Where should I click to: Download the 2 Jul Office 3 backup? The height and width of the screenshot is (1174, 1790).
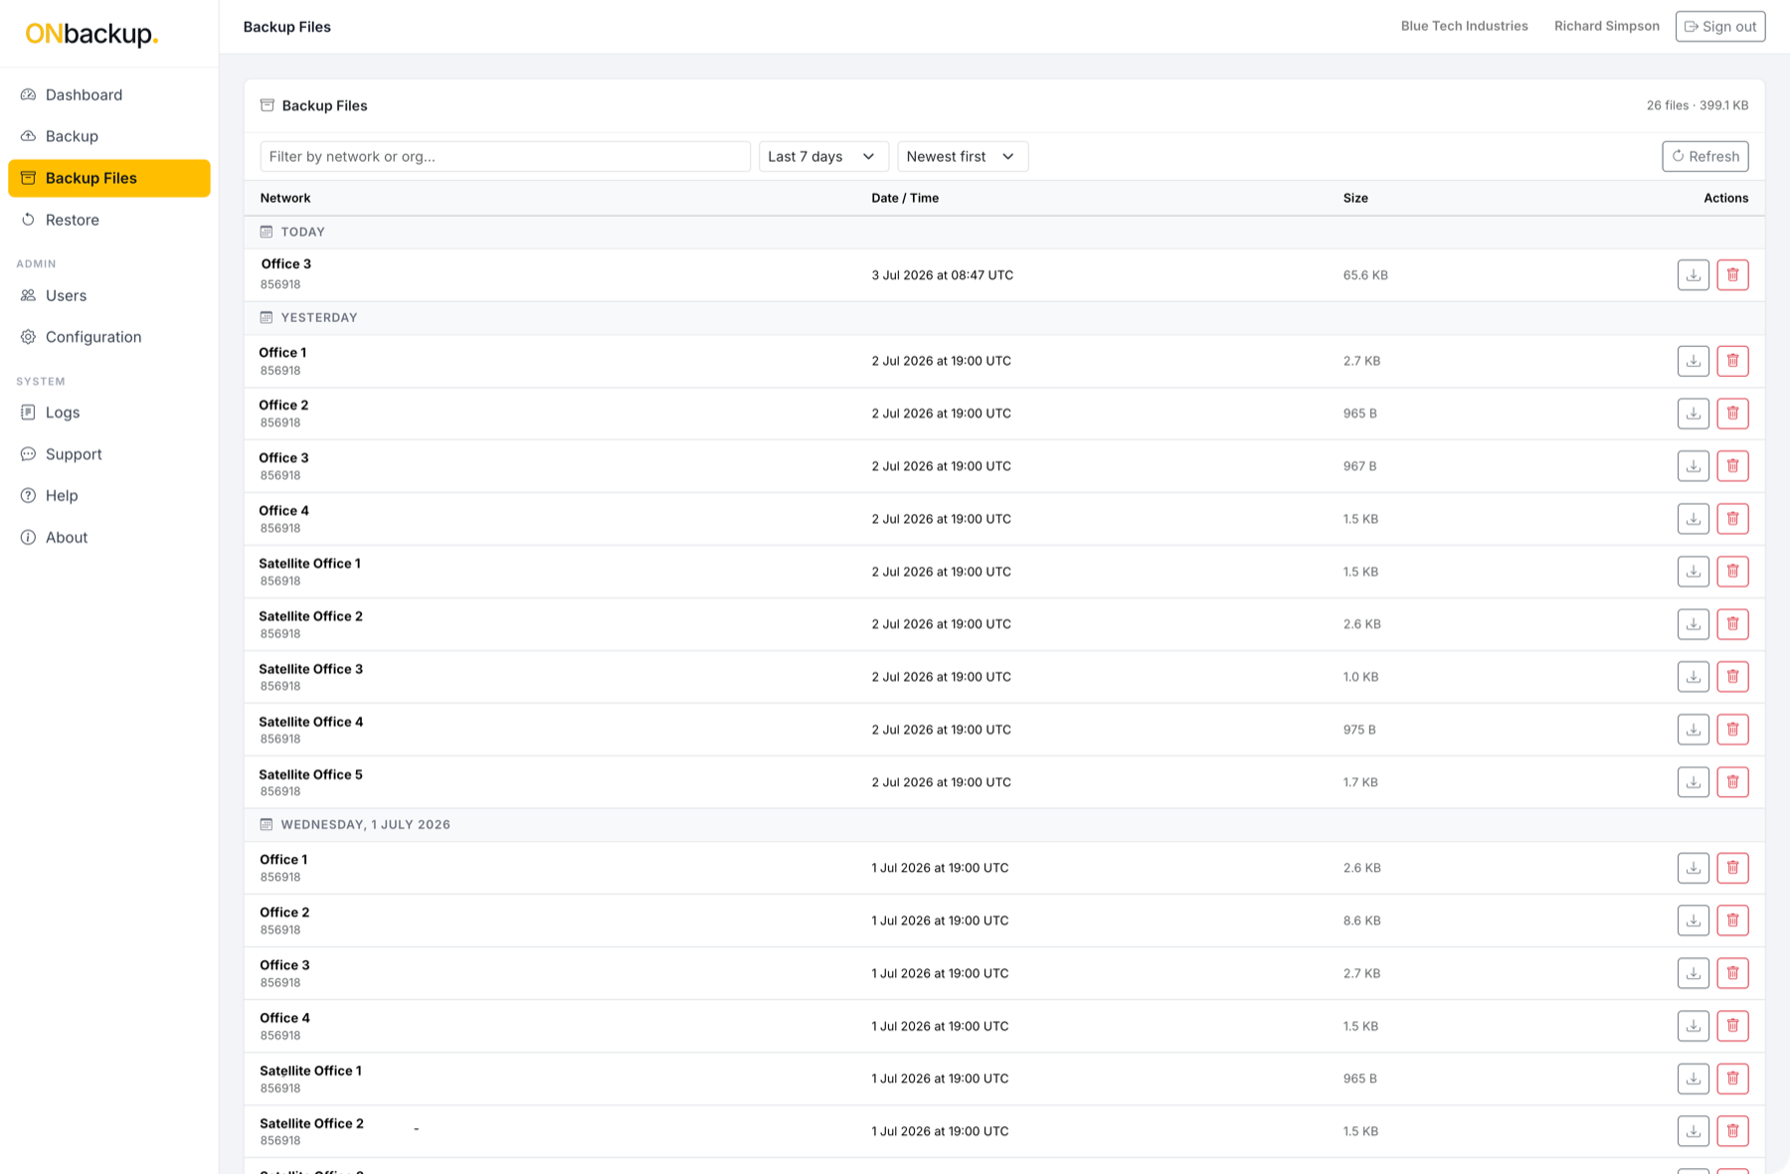coord(1693,466)
